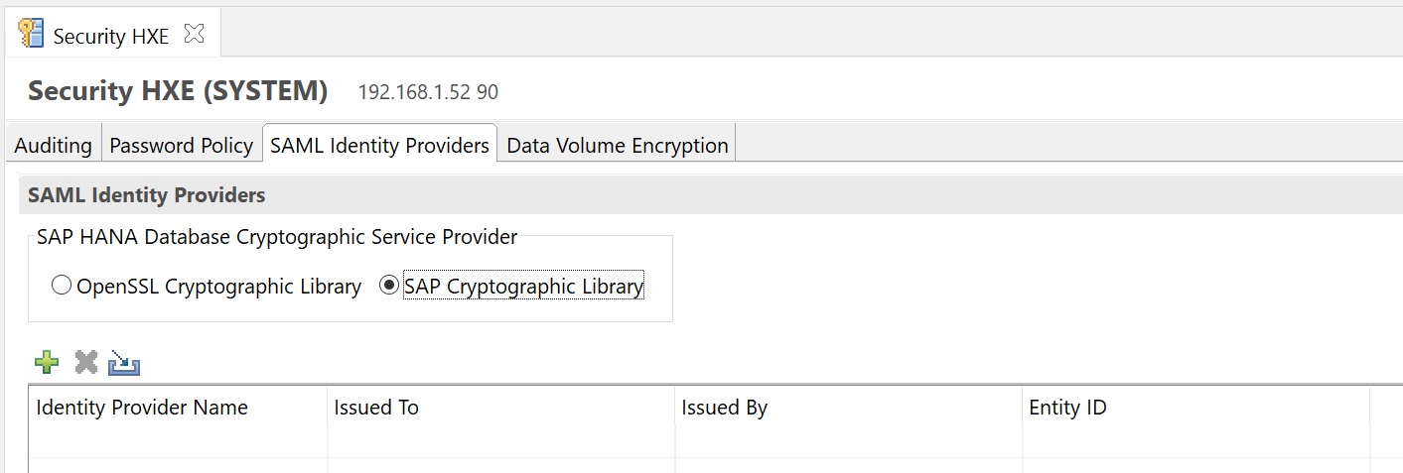1403x473 pixels.
Task: Click the Issued By column header
Action: 724,408
